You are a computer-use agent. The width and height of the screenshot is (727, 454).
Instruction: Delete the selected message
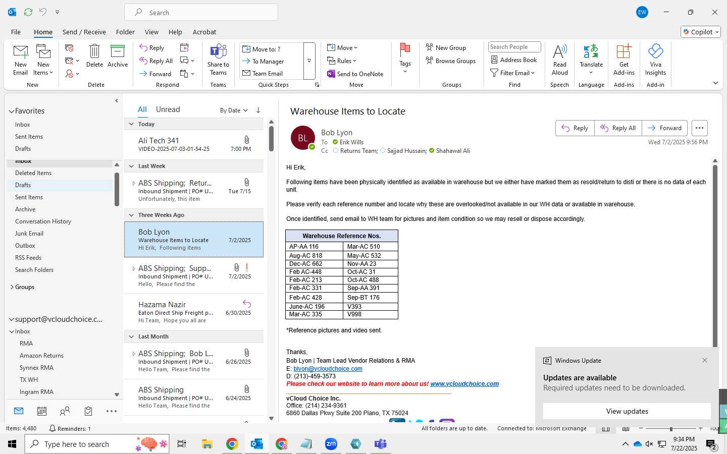pos(94,55)
